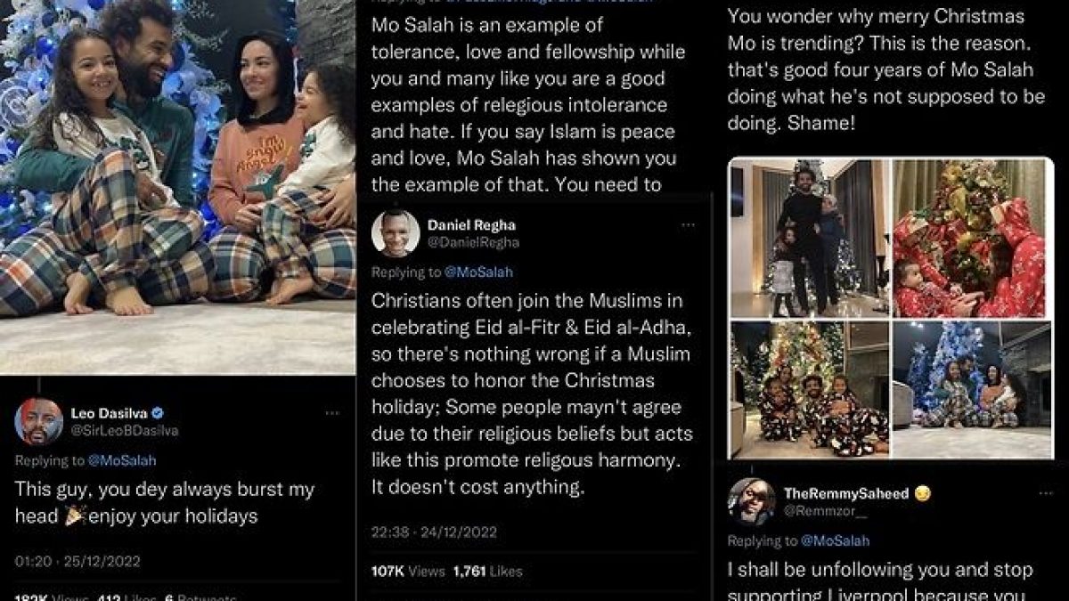The width and height of the screenshot is (1069, 601).
Task: Click the 22:38 · 24/12/2022 timestamp
Action: click(x=434, y=532)
